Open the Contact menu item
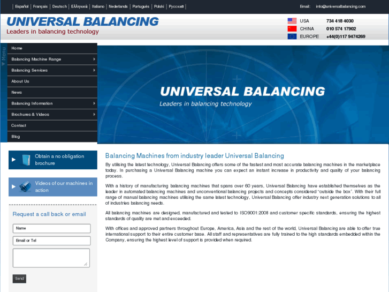The width and height of the screenshot is (389, 292). tap(52, 125)
